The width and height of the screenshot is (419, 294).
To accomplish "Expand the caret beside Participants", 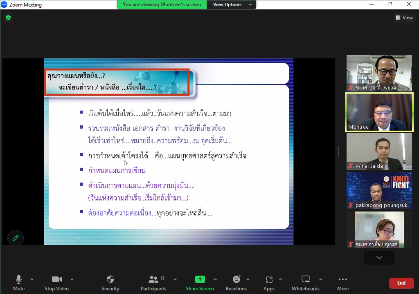I will [x=175, y=279].
